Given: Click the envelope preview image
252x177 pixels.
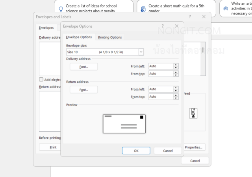Looking at the screenshot, I should point(124,124).
